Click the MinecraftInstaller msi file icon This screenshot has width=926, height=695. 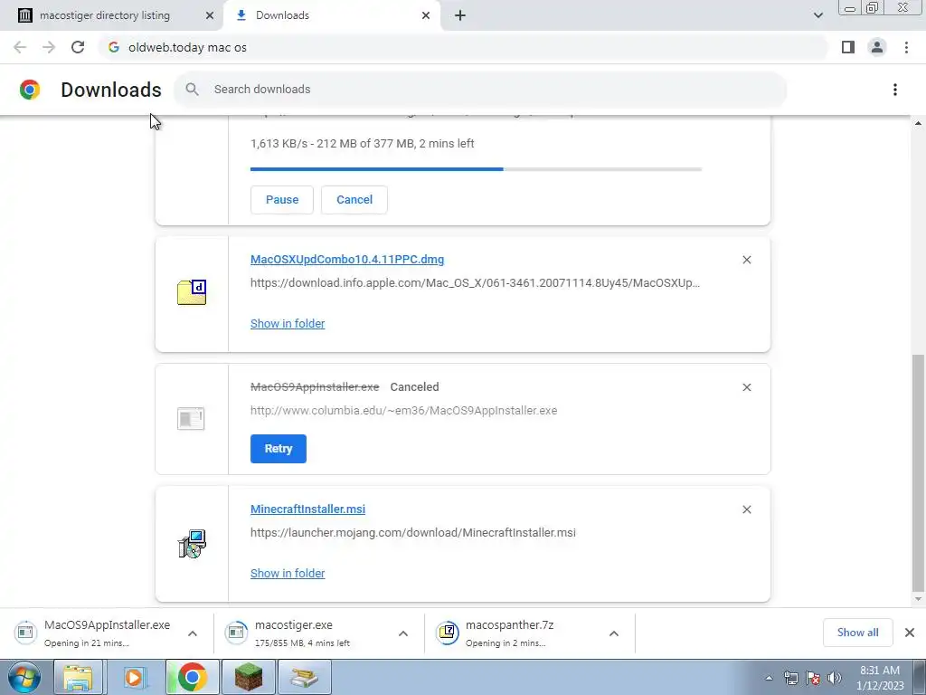point(192,543)
